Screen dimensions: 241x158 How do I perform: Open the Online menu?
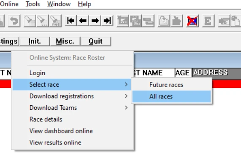9,4
